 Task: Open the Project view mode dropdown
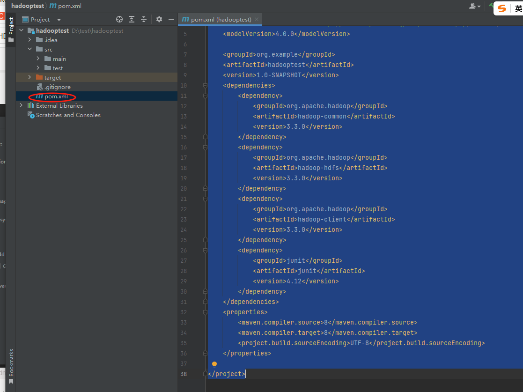[x=59, y=20]
